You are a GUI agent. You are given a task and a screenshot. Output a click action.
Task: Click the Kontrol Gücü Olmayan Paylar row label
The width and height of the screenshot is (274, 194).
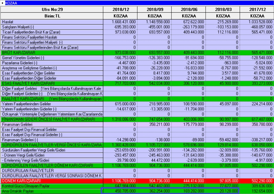(x=52, y=186)
